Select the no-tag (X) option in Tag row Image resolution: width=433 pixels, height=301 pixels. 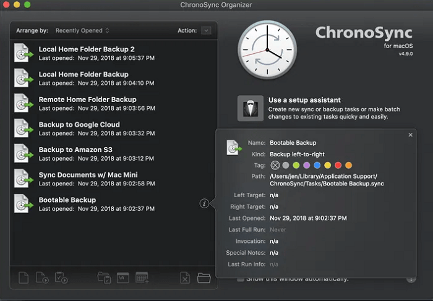[x=275, y=165]
